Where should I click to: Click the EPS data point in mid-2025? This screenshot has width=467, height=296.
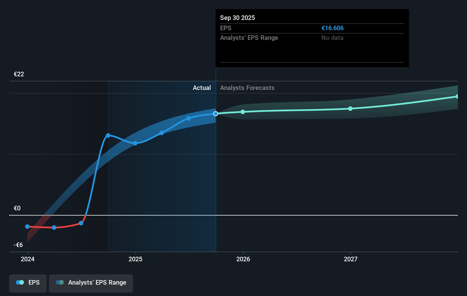pos(189,118)
